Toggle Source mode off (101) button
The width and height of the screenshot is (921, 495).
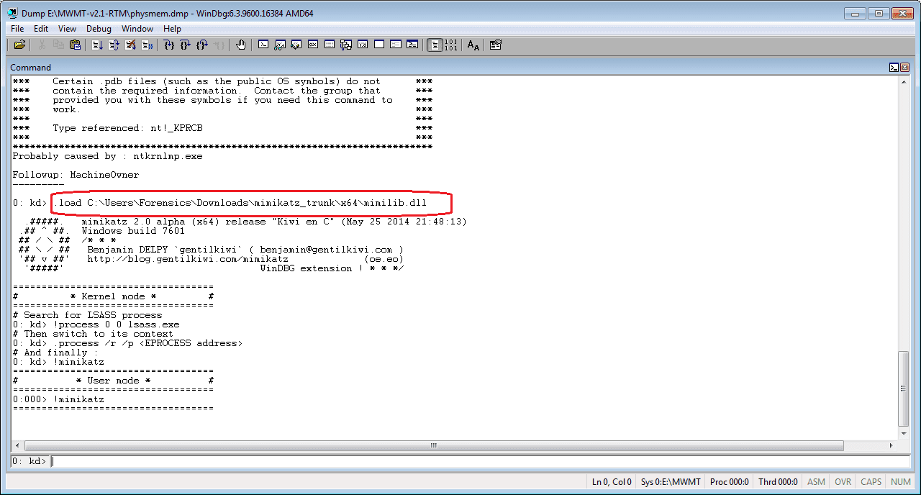pos(451,45)
